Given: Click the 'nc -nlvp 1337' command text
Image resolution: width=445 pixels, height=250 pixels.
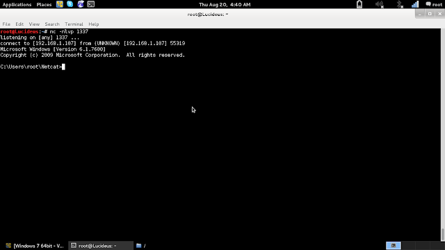Looking at the screenshot, I should point(69,31).
